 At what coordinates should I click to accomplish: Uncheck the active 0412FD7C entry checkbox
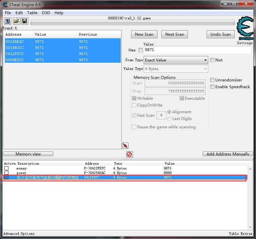coord(6,177)
